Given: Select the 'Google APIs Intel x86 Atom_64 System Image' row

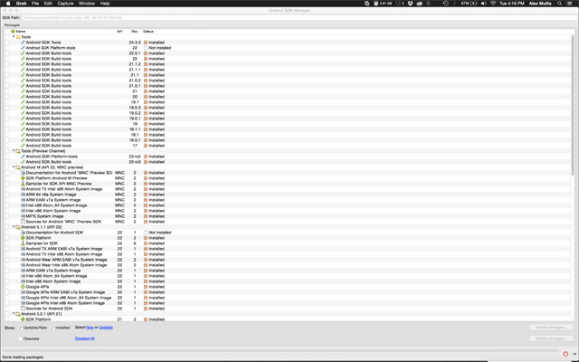Looking at the screenshot, I should coord(288,298).
